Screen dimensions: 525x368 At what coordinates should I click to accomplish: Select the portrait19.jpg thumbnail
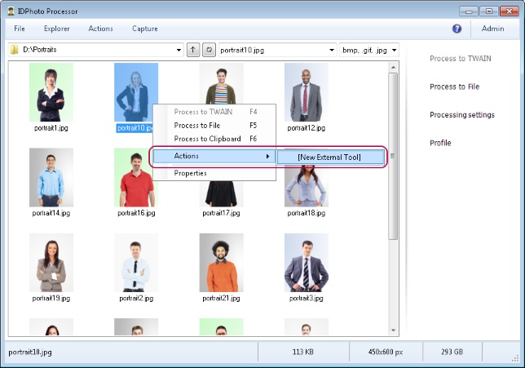click(x=51, y=263)
